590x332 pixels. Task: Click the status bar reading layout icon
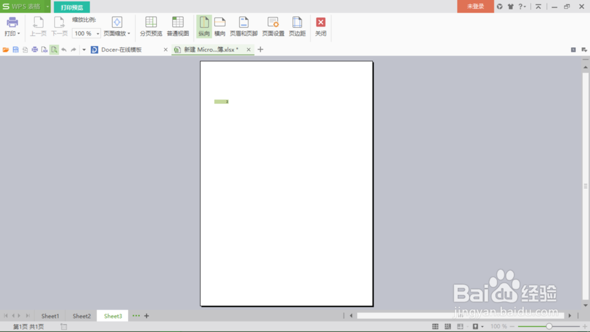point(460,326)
